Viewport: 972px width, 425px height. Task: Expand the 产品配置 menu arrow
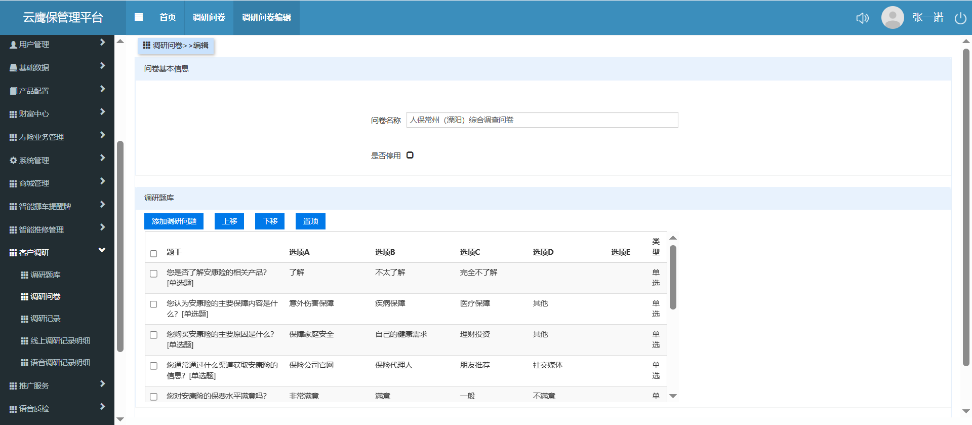[102, 89]
